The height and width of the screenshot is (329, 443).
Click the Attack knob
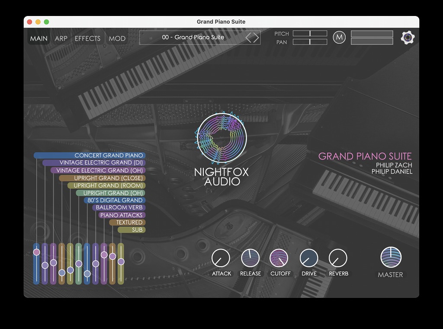221,258
